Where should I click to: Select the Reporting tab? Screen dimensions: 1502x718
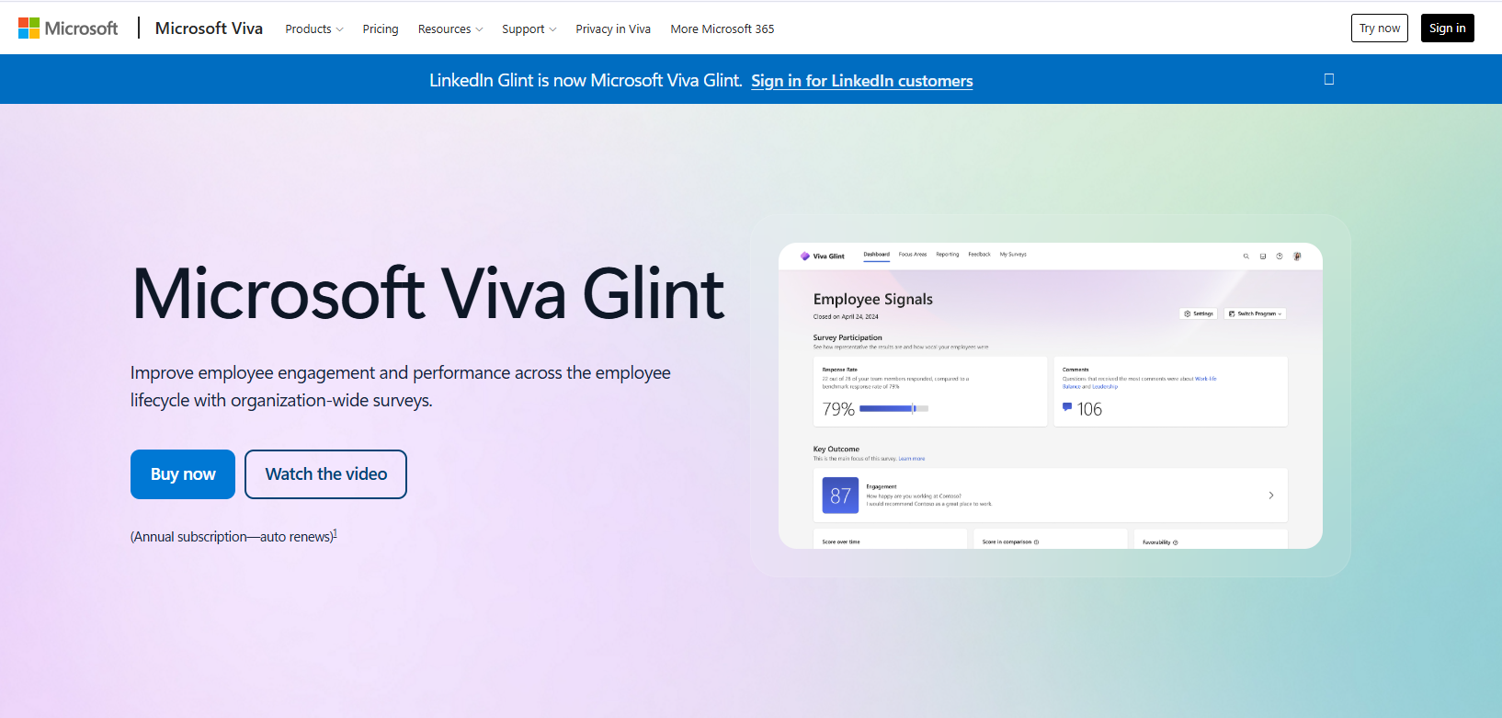[948, 255]
